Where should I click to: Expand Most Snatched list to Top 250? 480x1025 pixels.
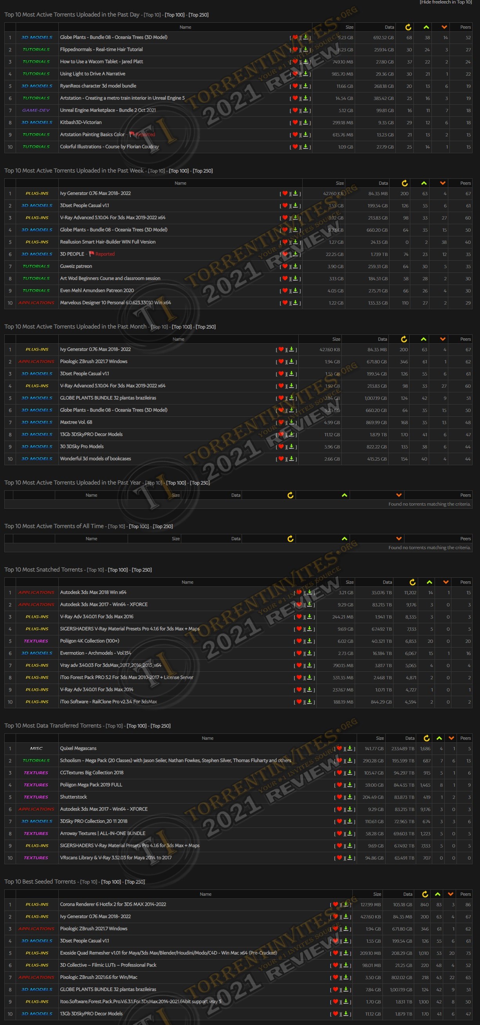coord(141,570)
